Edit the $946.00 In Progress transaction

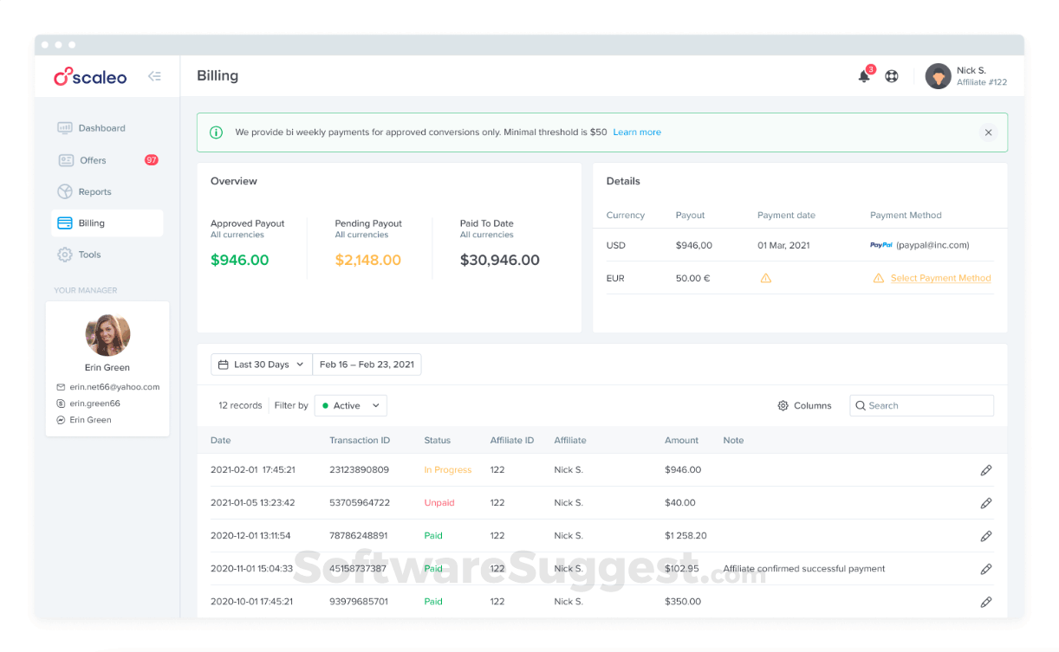[985, 470]
